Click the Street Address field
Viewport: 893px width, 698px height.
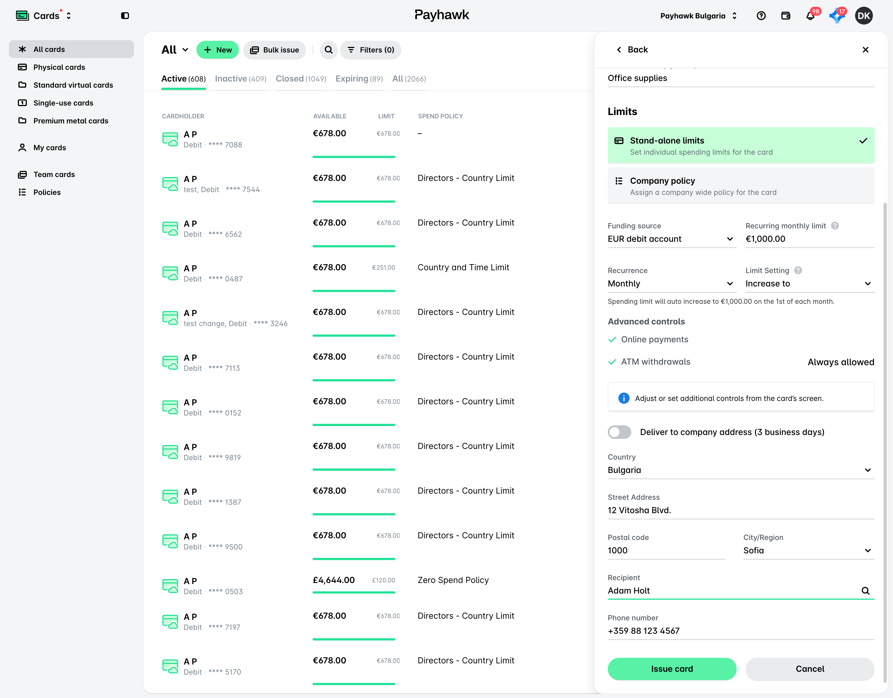tap(740, 510)
